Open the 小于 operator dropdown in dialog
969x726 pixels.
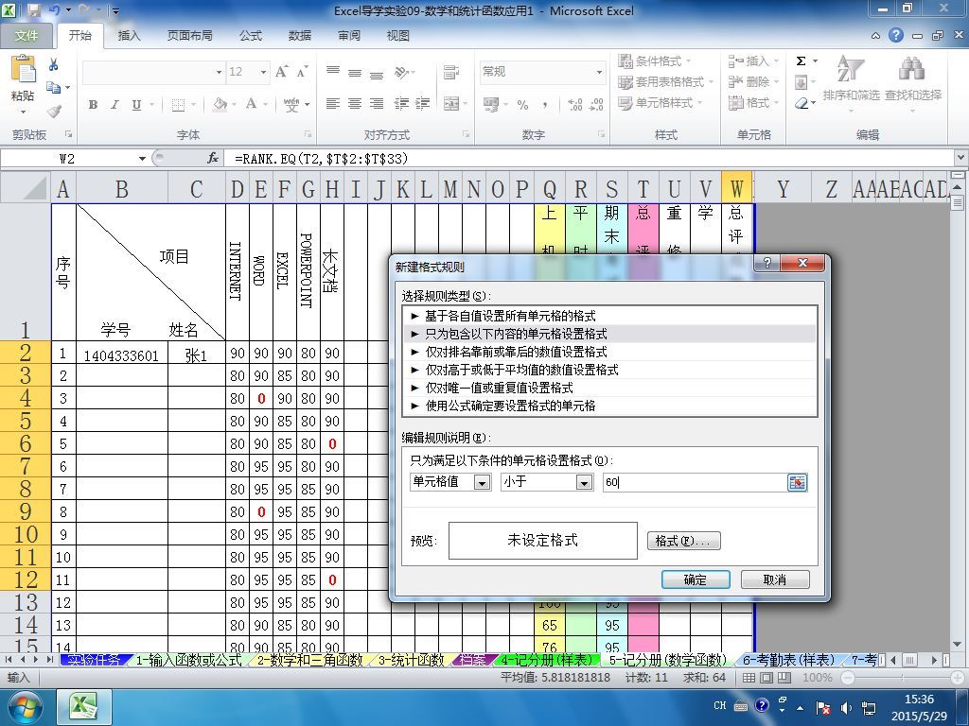pyautogui.click(x=584, y=482)
